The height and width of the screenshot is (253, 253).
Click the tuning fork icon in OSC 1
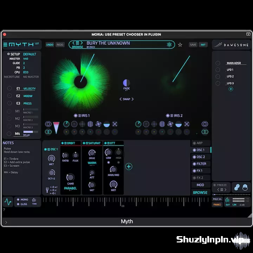click(x=47, y=190)
